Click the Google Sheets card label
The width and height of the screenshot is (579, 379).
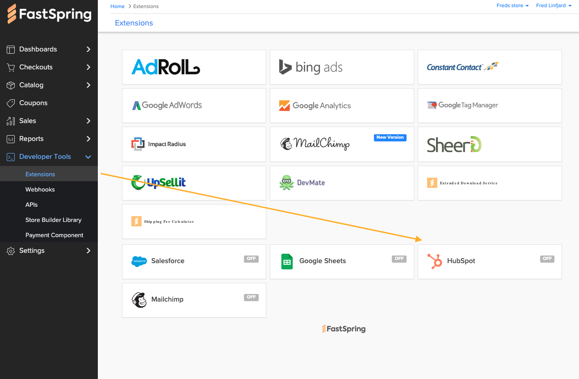[x=323, y=261]
